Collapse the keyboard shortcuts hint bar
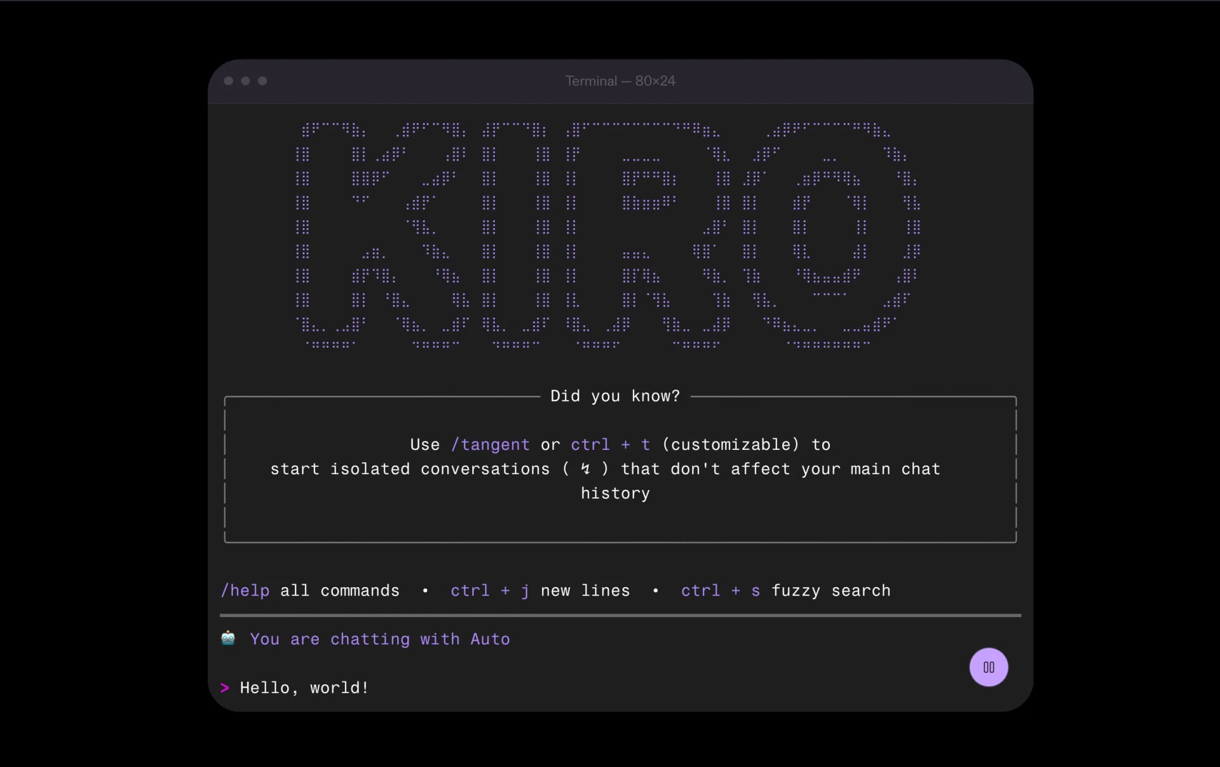The image size is (1220, 767). tap(556, 590)
